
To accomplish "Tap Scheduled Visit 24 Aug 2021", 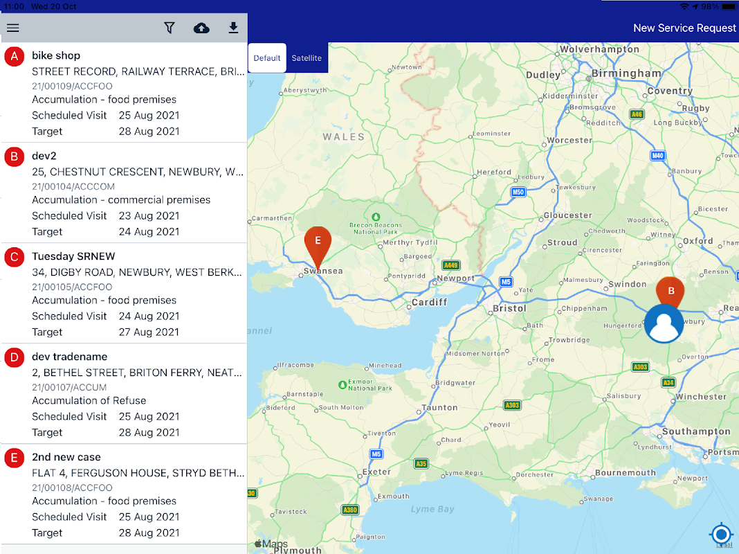I will click(106, 316).
